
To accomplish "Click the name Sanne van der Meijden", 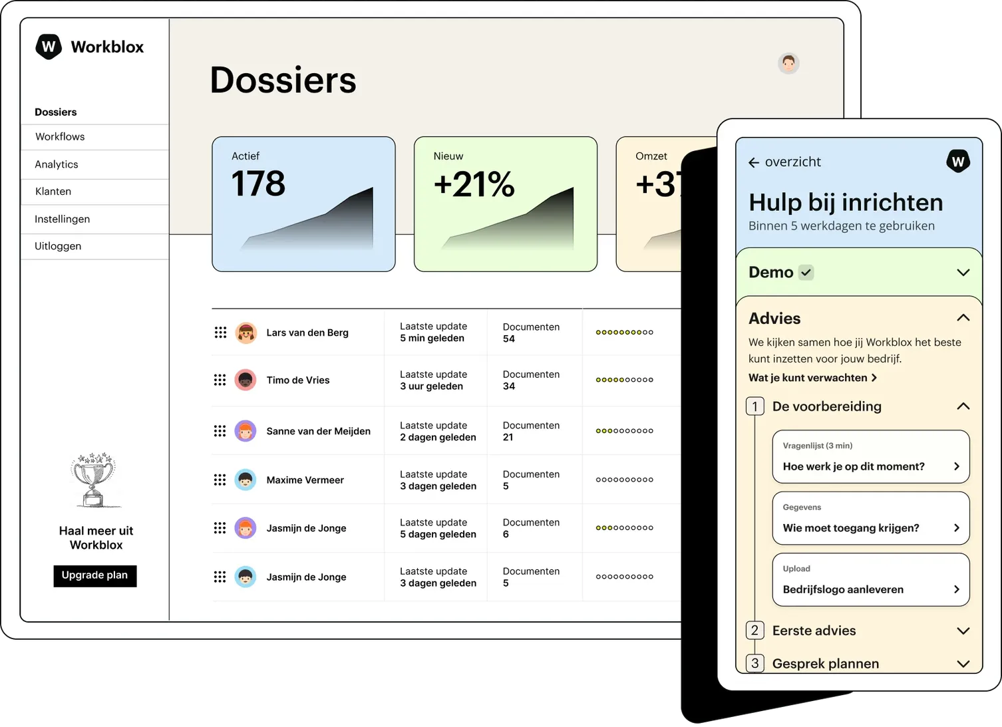I will coord(319,431).
